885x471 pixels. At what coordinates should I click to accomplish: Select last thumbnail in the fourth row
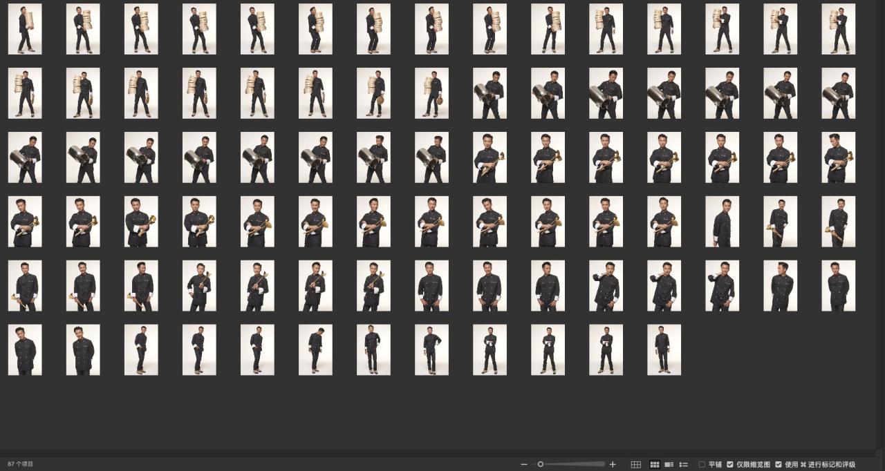point(838,222)
